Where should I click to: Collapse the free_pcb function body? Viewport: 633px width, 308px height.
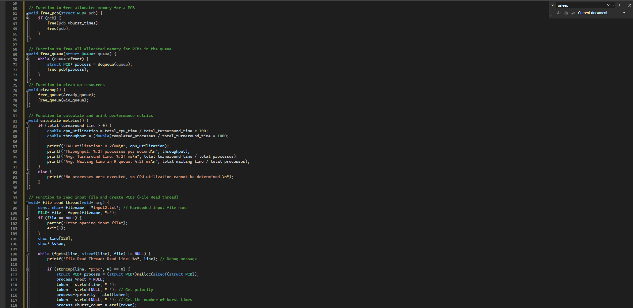27,13
